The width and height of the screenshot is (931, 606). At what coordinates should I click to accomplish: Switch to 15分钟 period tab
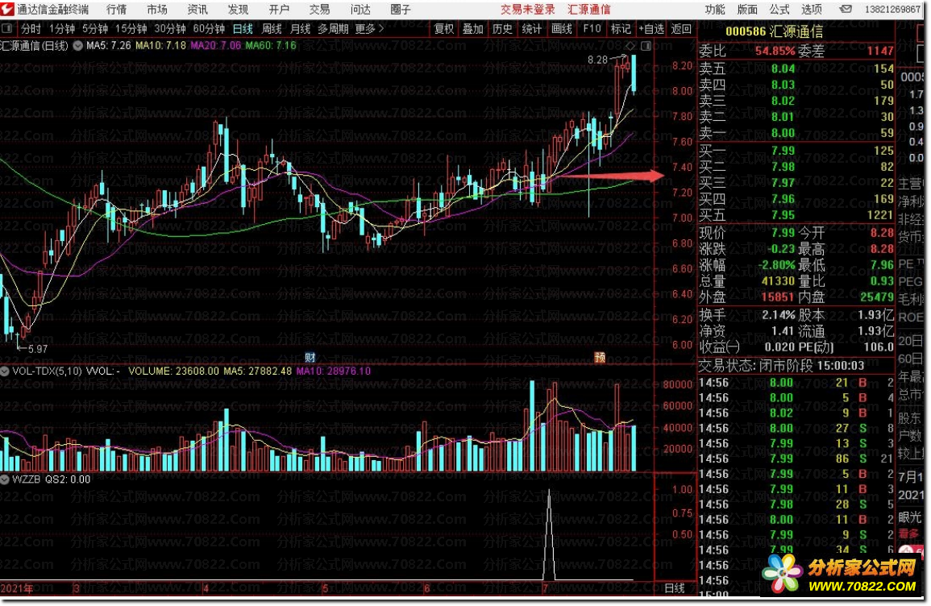[x=131, y=28]
